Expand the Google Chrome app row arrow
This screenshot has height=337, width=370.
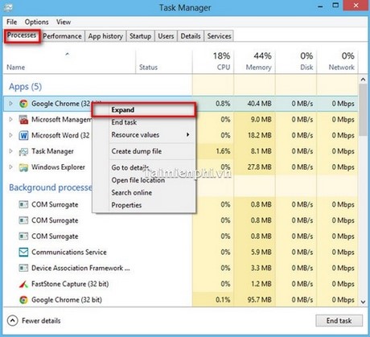click(10, 103)
